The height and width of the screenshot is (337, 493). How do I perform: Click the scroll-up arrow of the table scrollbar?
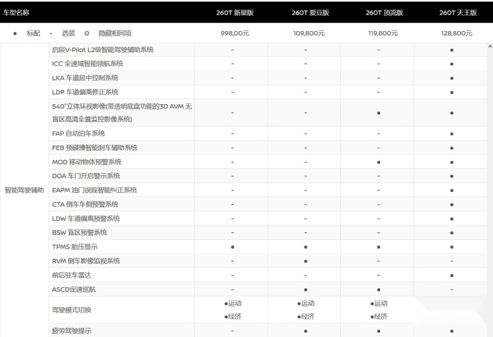(490, 46)
